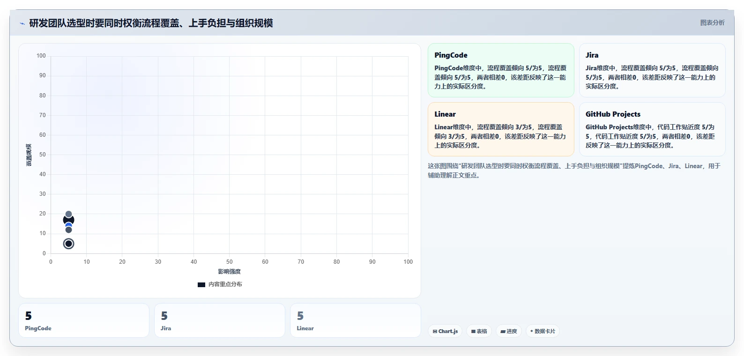Click the ringed data point near value 5

pyautogui.click(x=68, y=244)
